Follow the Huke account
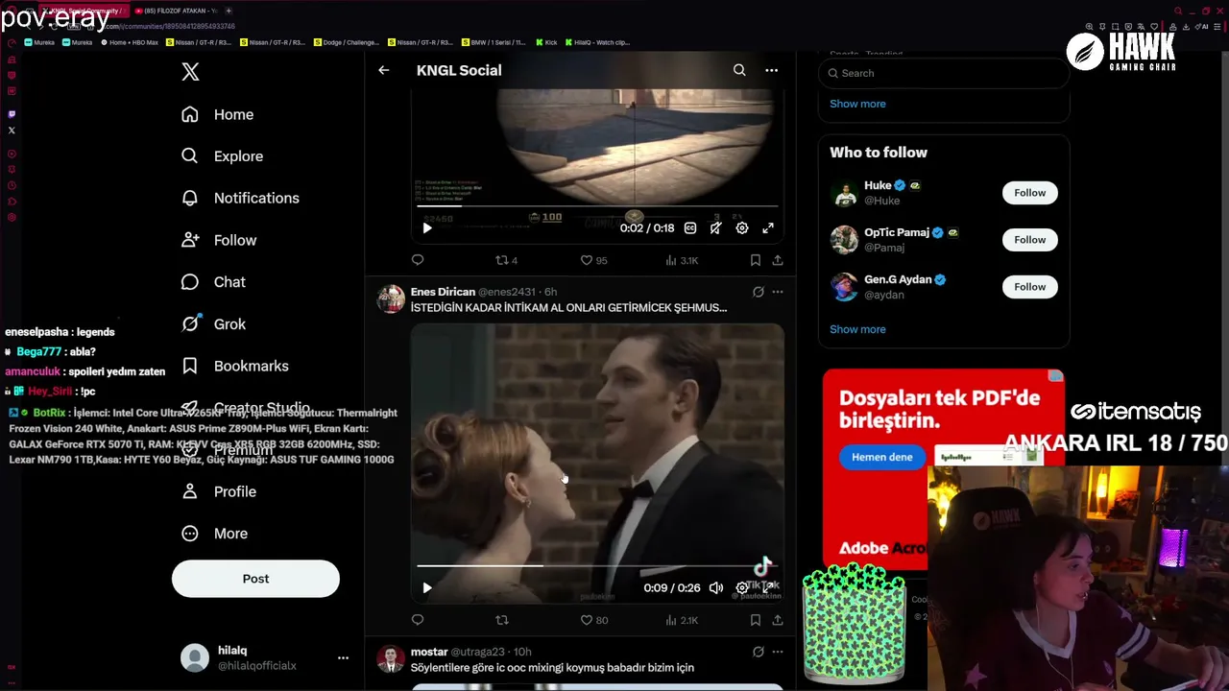The width and height of the screenshot is (1229, 691). (x=1029, y=193)
